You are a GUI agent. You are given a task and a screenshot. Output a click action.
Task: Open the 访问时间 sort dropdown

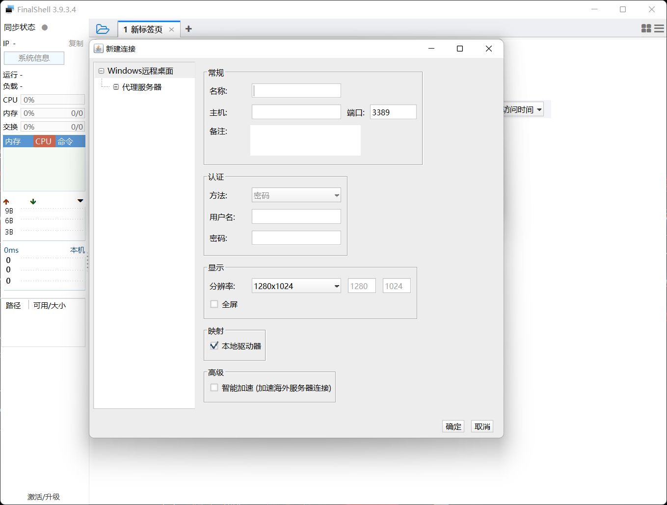pyautogui.click(x=524, y=109)
